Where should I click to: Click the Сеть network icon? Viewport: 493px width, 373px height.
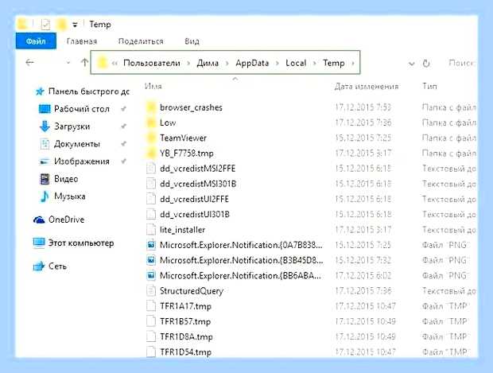pyautogui.click(x=39, y=266)
